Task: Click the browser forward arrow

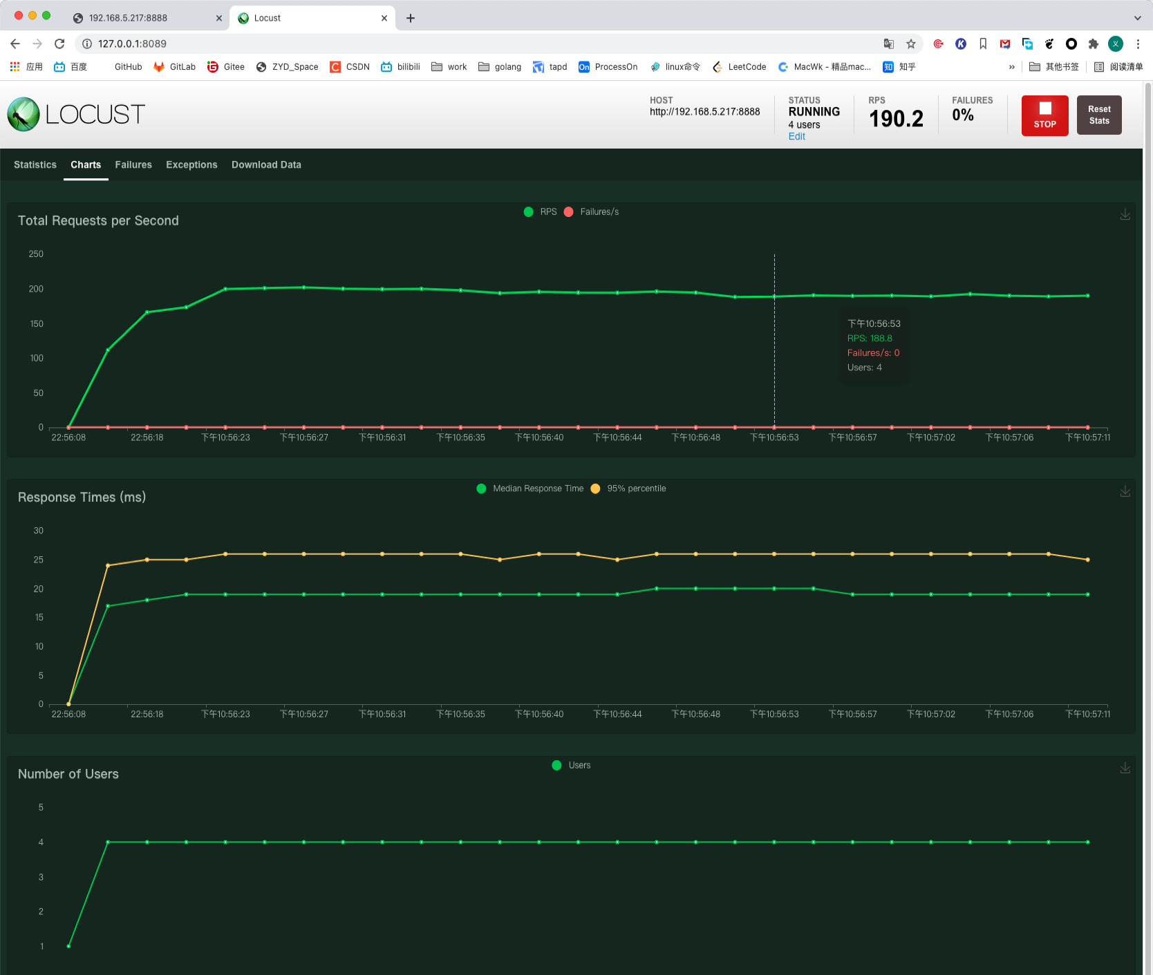Action: pos(37,44)
